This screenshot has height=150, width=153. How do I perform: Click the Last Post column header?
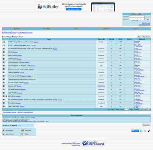[142, 39]
